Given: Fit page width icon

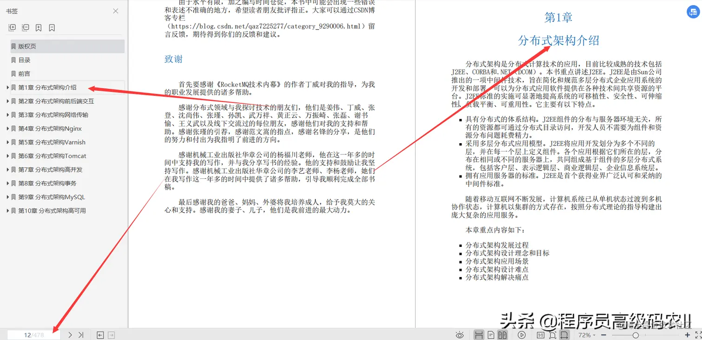Looking at the screenshot, I should (x=564, y=335).
